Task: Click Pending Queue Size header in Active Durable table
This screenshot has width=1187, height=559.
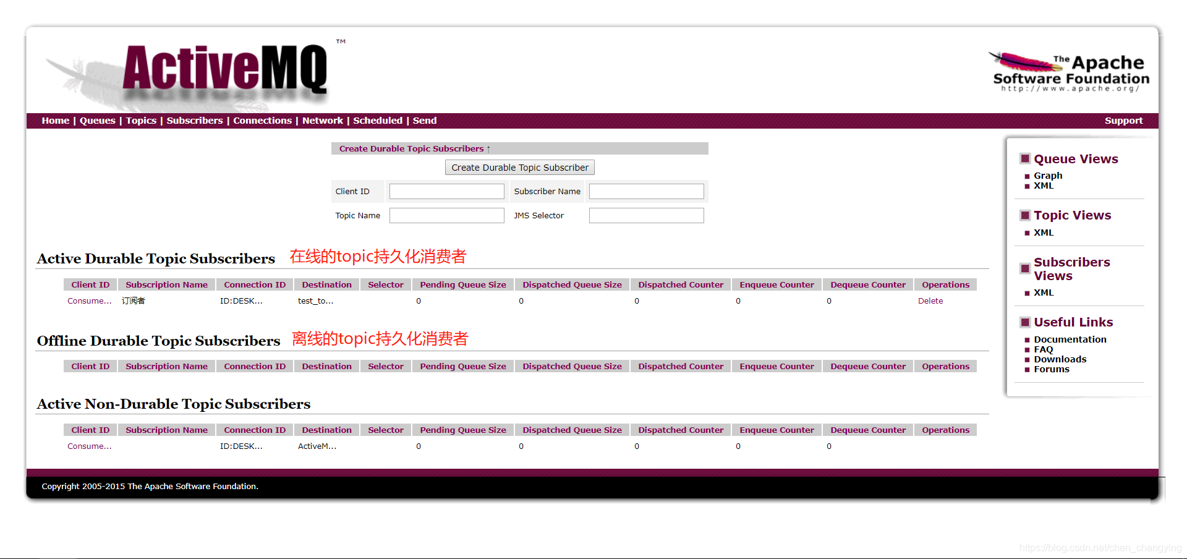Action: (x=463, y=284)
